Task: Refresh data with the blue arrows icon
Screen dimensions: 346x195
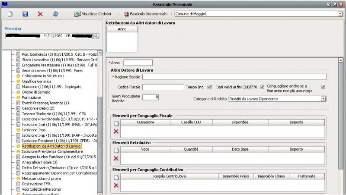Action: pos(55,14)
